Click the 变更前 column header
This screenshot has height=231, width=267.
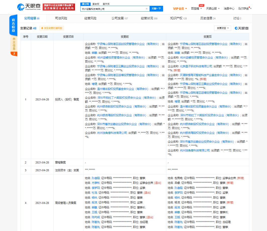pyautogui.click(x=125, y=37)
